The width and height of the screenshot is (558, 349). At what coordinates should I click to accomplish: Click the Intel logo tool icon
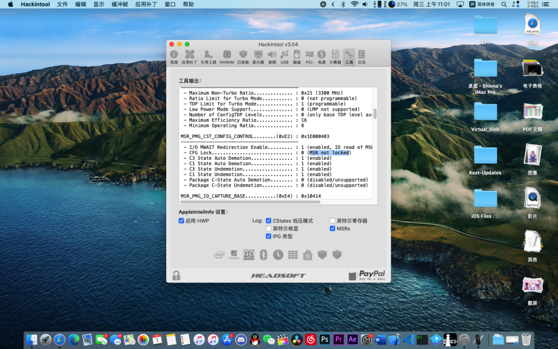[x=219, y=255]
